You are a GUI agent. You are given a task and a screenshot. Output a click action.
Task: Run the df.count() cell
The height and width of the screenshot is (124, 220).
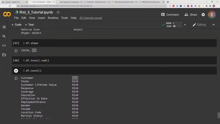[x=16, y=71]
